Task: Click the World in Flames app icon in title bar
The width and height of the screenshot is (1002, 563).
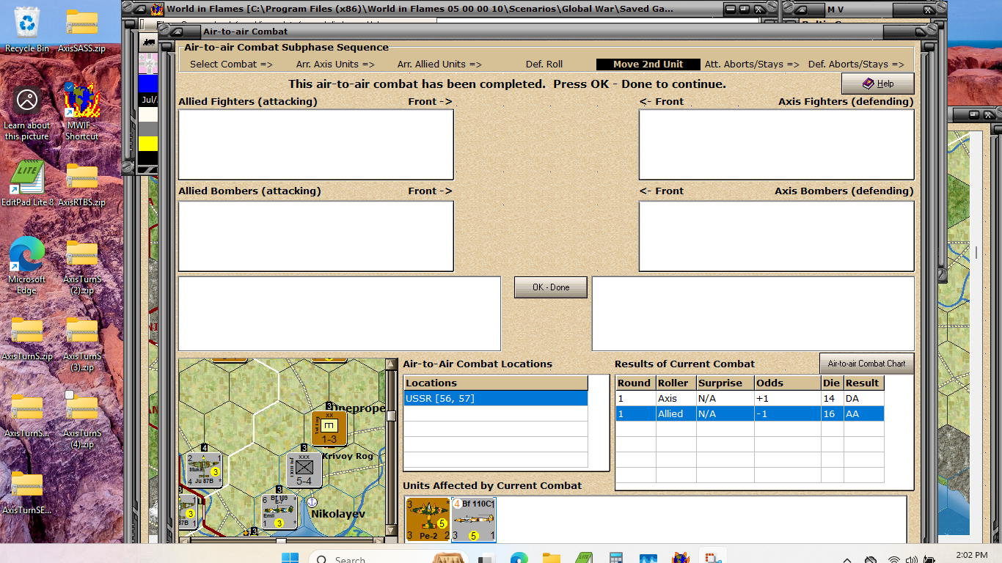Action: 157,9
